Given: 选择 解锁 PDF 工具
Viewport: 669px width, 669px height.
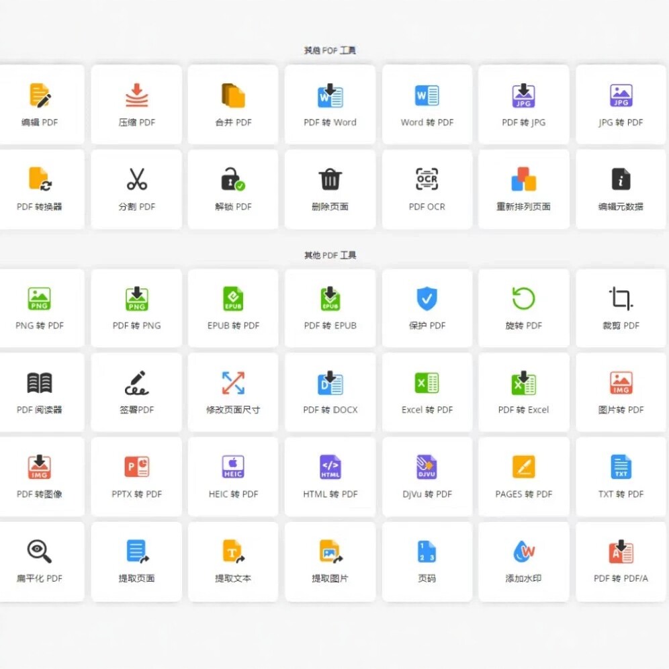Looking at the screenshot, I should click(232, 189).
